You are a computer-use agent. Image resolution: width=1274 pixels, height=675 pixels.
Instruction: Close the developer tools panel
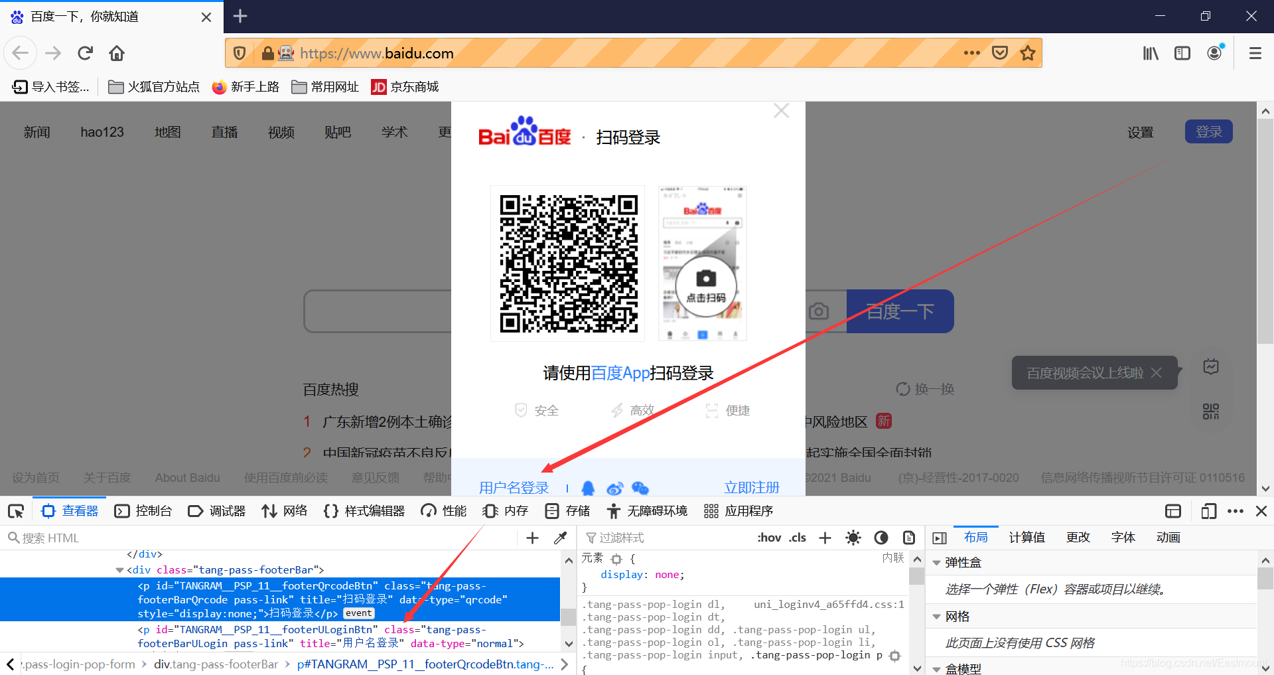pyautogui.click(x=1261, y=511)
